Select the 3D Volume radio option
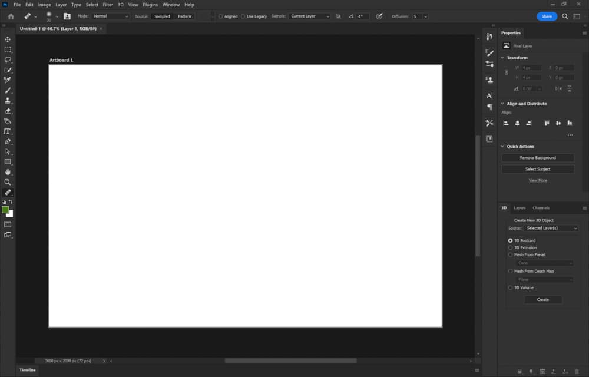589x377 pixels. pos(510,287)
